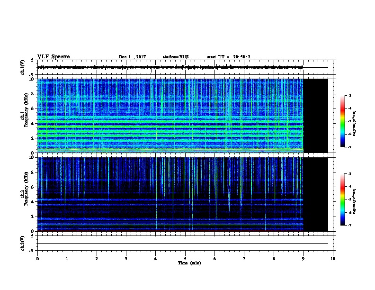Click the '-7' label on ch.1 colorbar
This screenshot has width=375, height=290.
[349, 147]
